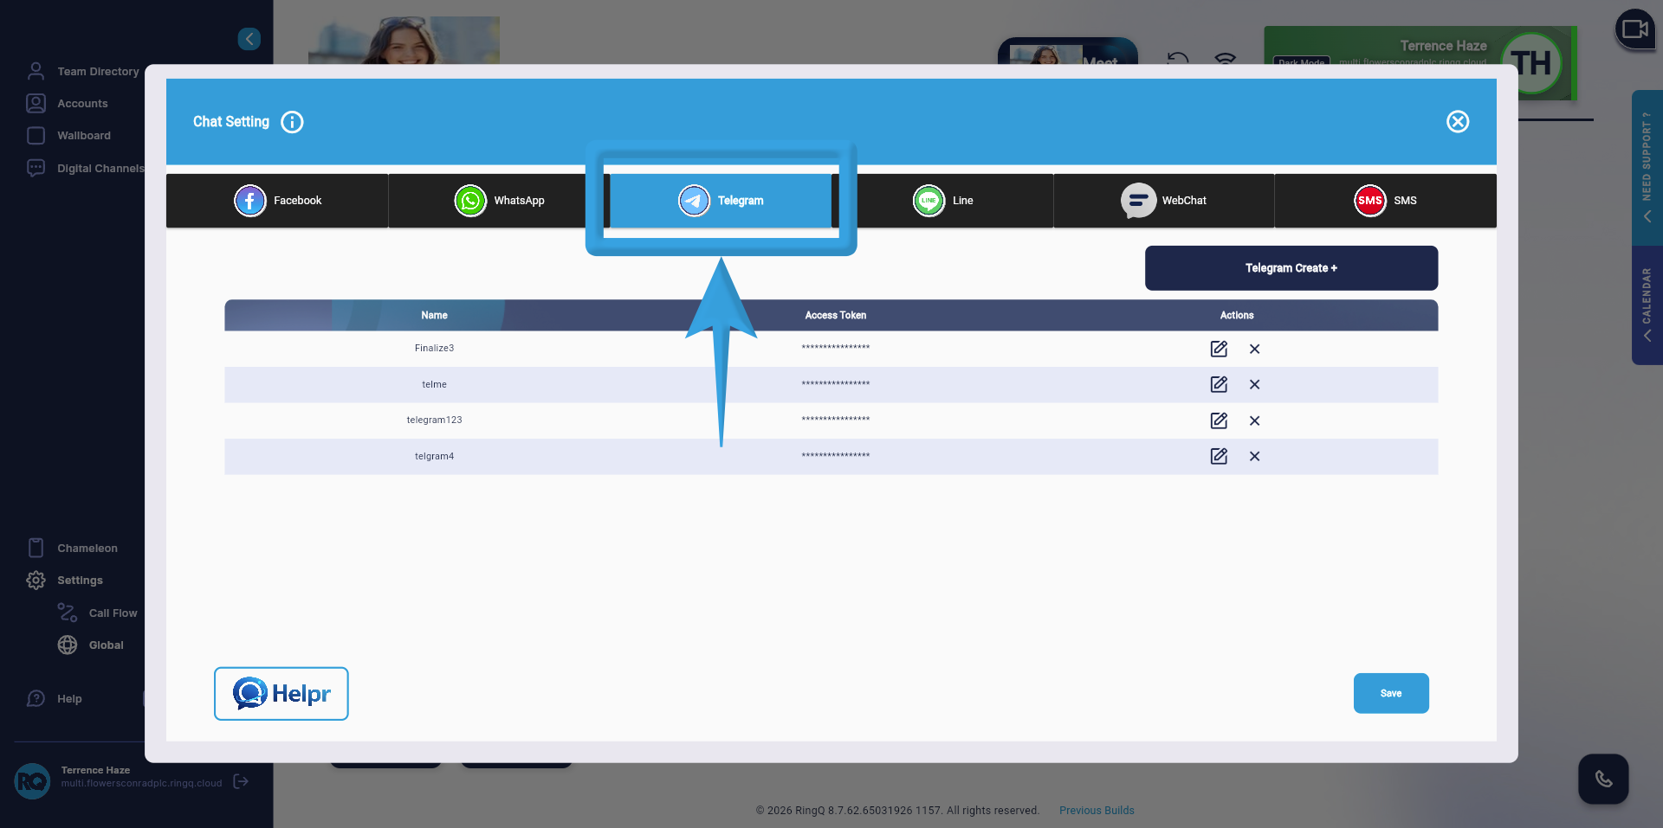Open the Previous Builds link

(x=1097, y=810)
